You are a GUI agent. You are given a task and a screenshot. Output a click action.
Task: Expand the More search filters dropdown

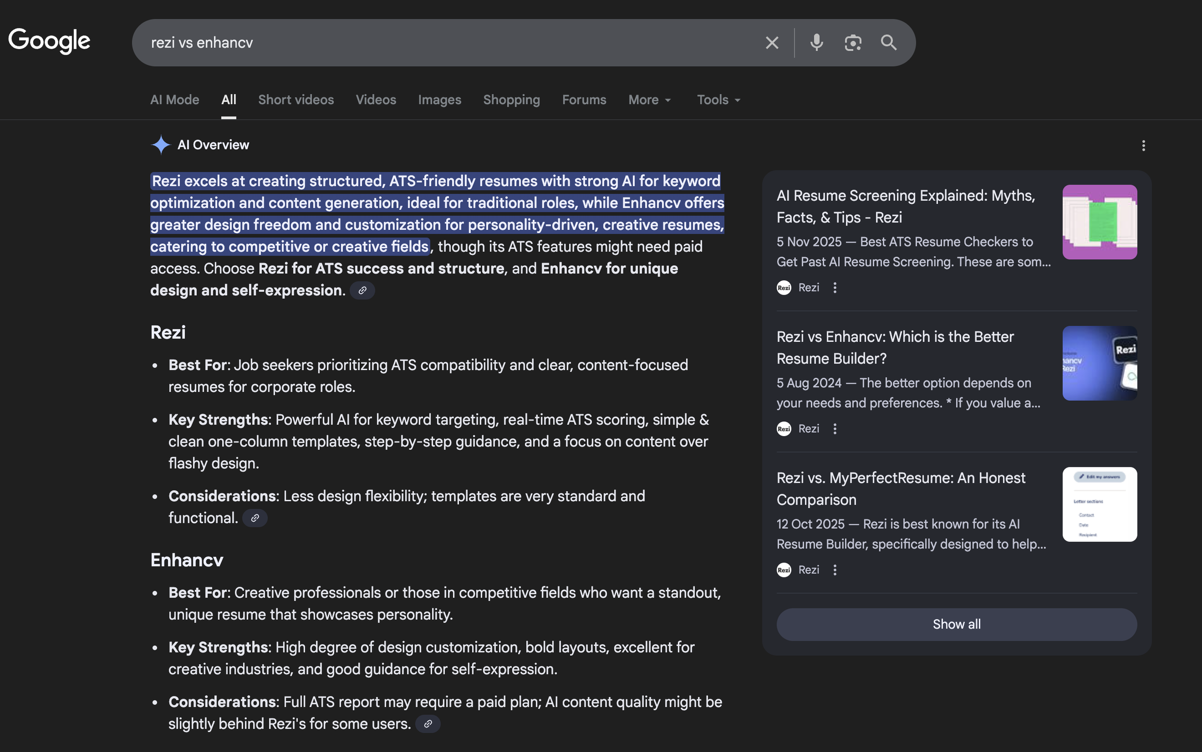click(x=650, y=100)
